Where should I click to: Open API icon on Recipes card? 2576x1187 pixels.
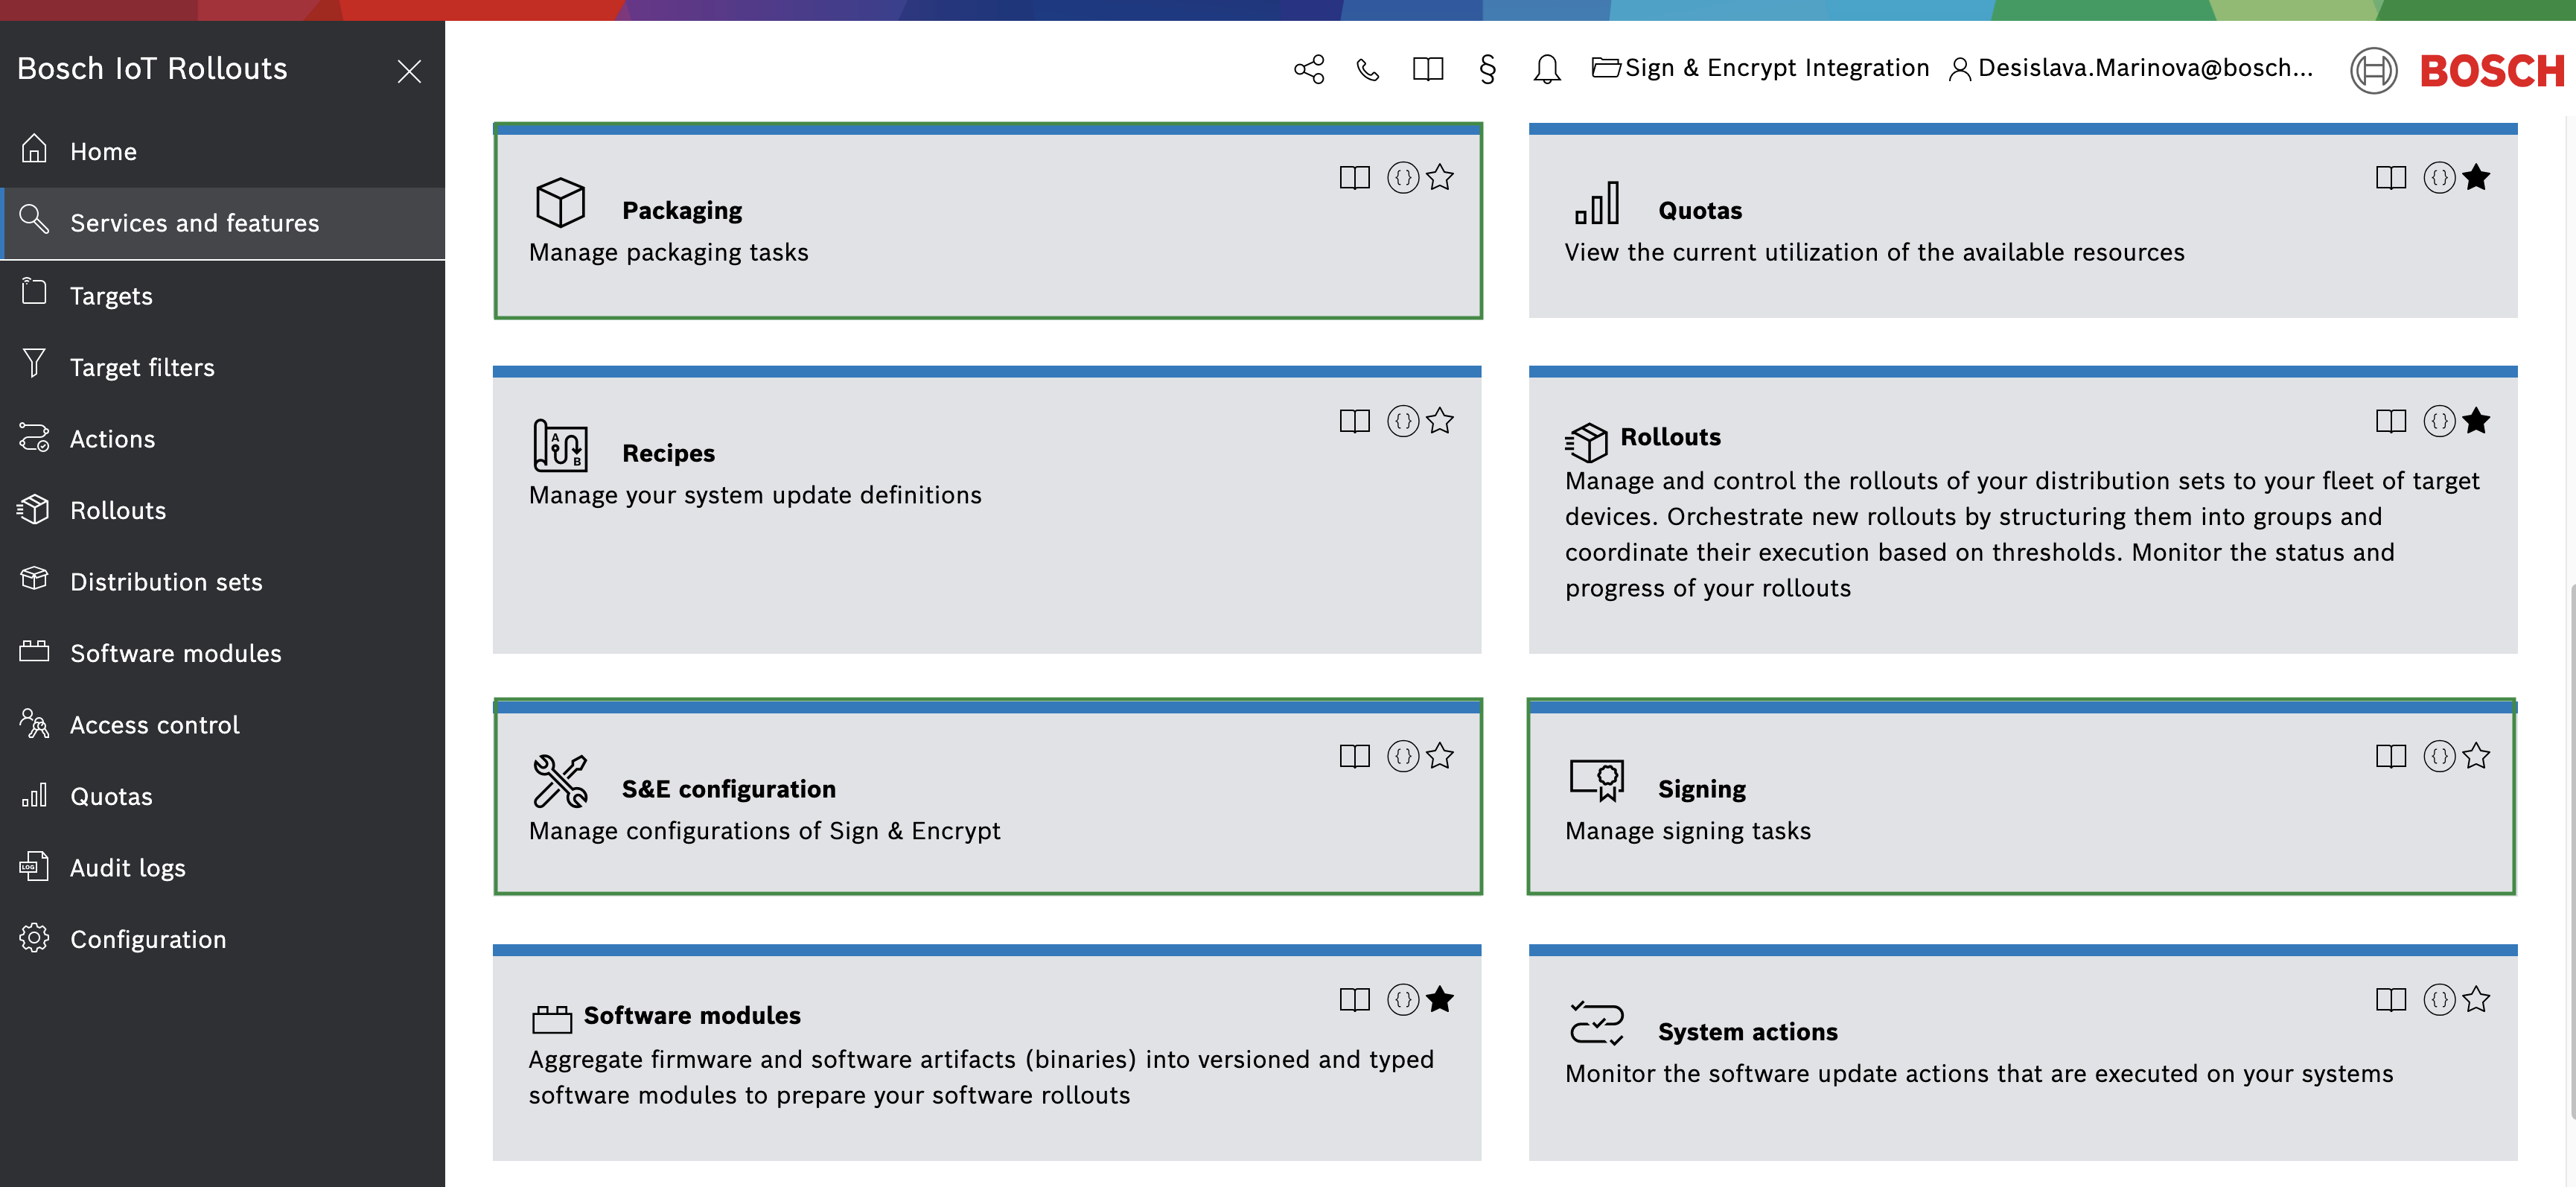tap(1403, 421)
